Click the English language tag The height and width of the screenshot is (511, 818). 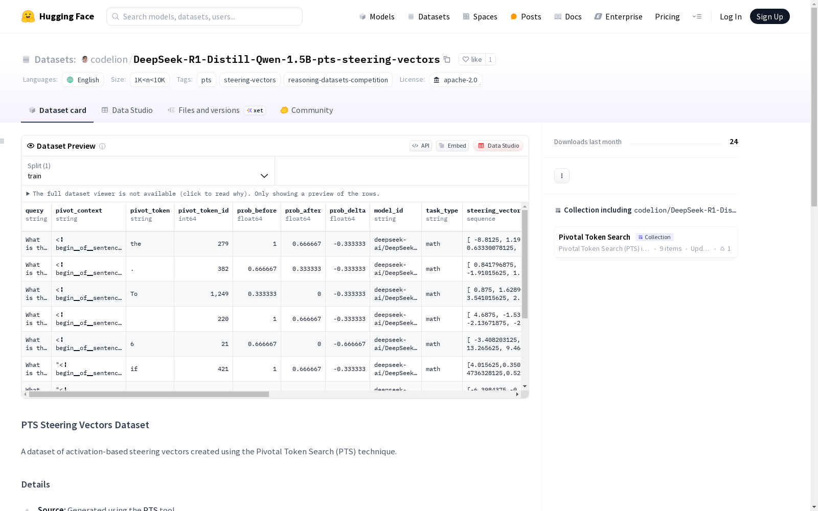click(83, 80)
